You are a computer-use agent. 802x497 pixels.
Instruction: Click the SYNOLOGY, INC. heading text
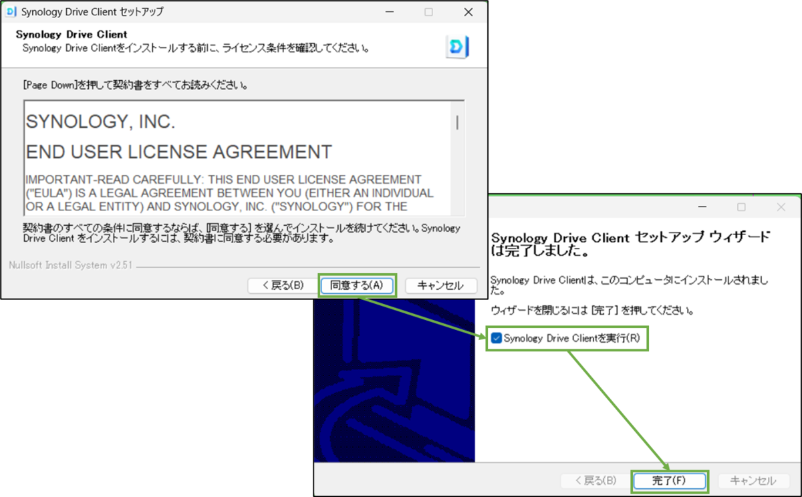(x=100, y=122)
